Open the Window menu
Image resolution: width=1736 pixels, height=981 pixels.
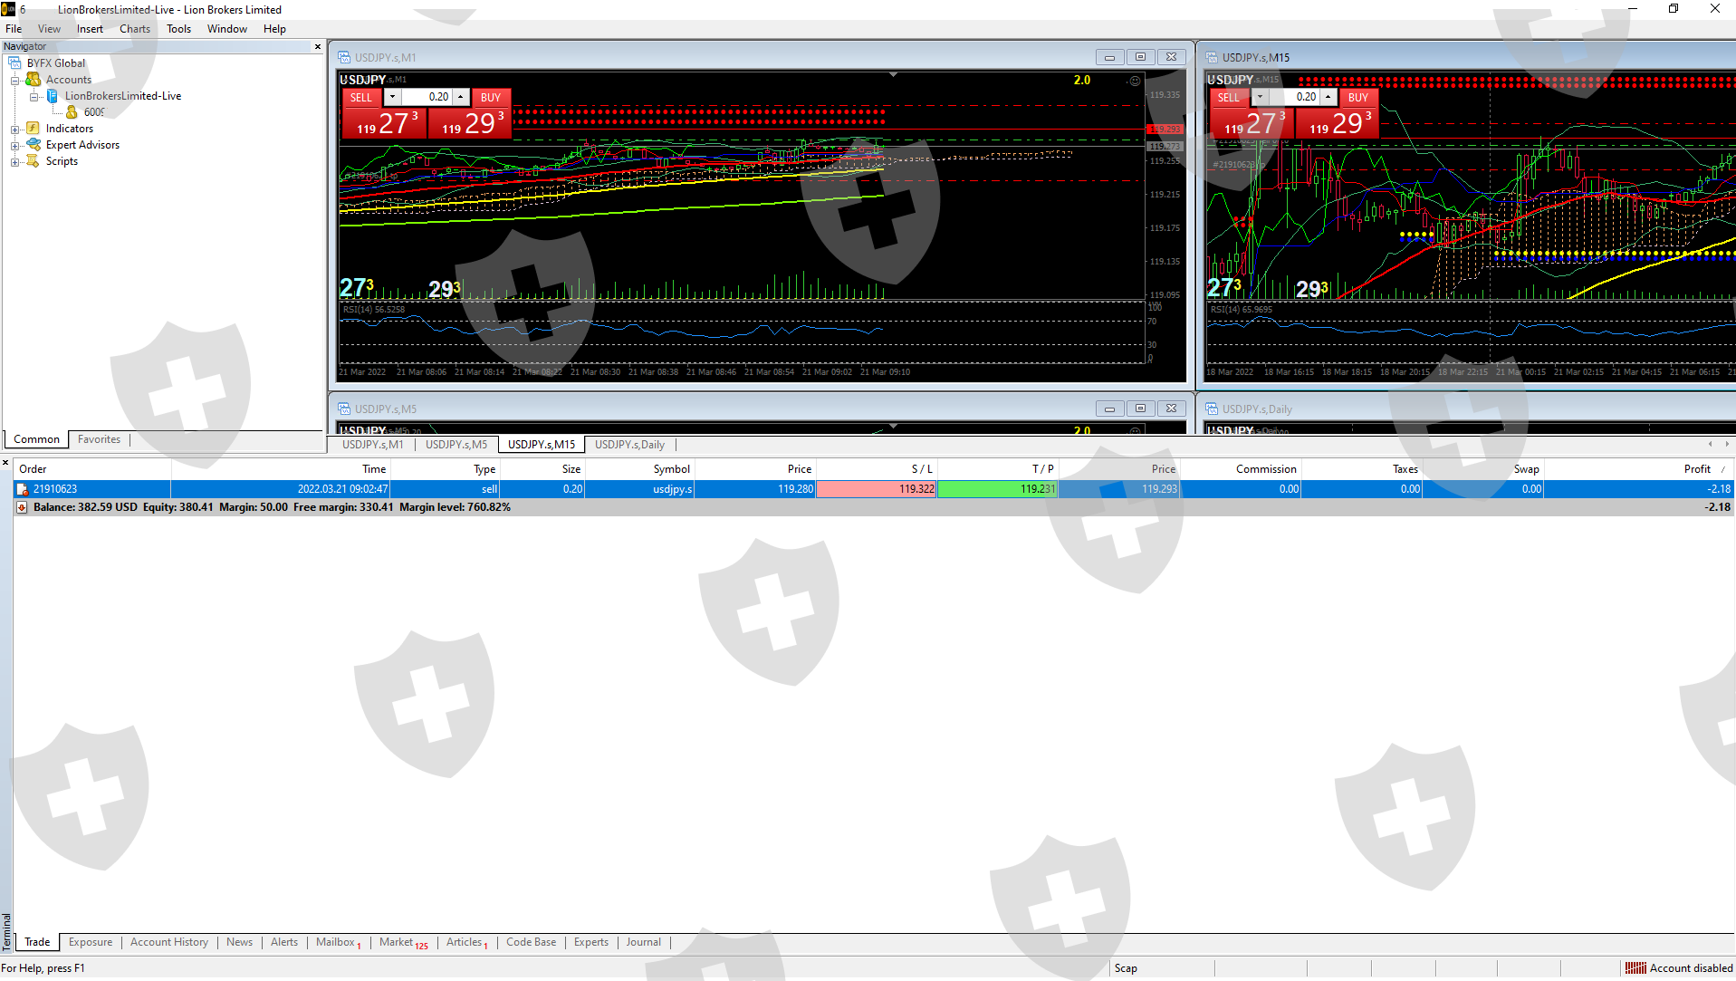pos(226,29)
